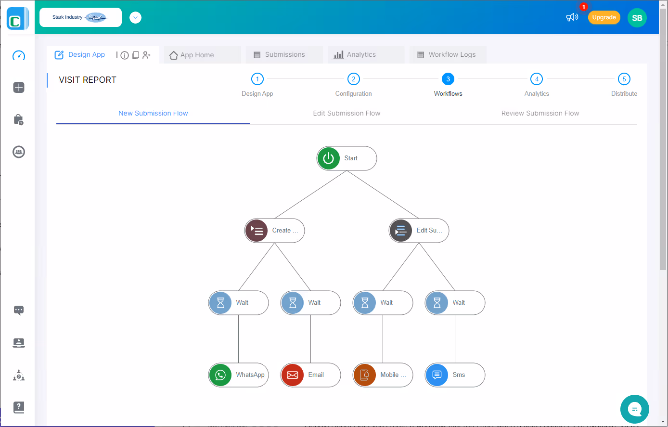Screen dimensions: 668x427
Task: Click the green WhatsApp node icon
Action: click(220, 375)
